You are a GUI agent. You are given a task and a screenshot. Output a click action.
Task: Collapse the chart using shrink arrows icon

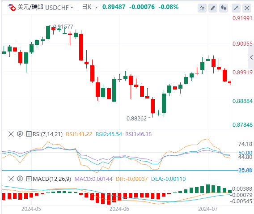236,8
